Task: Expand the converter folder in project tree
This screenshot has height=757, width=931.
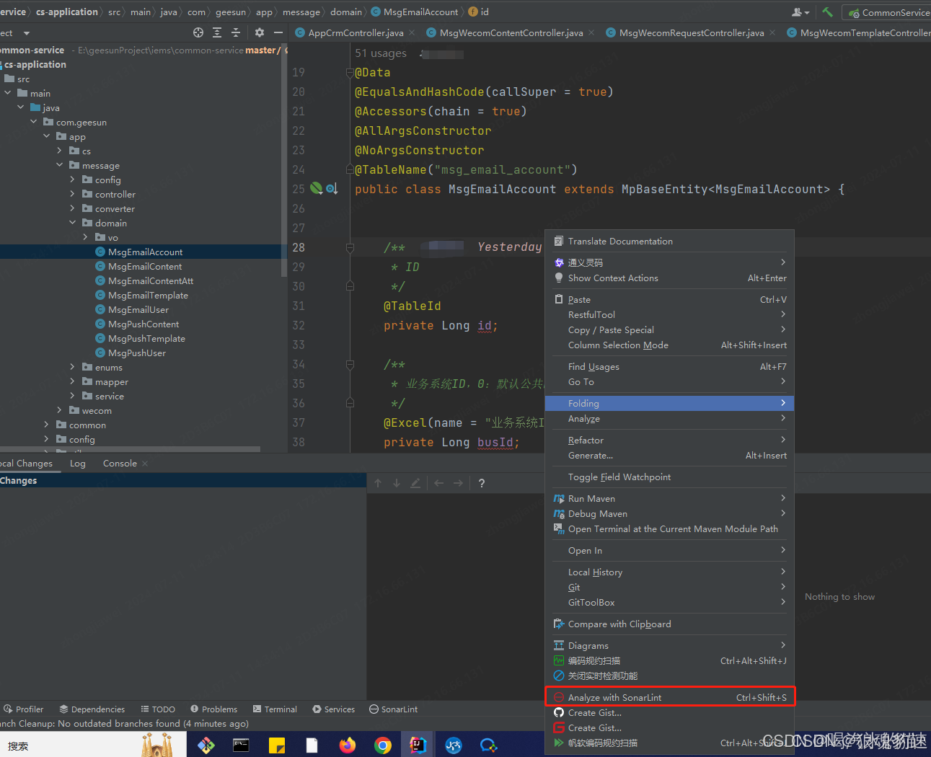Action: pyautogui.click(x=72, y=208)
